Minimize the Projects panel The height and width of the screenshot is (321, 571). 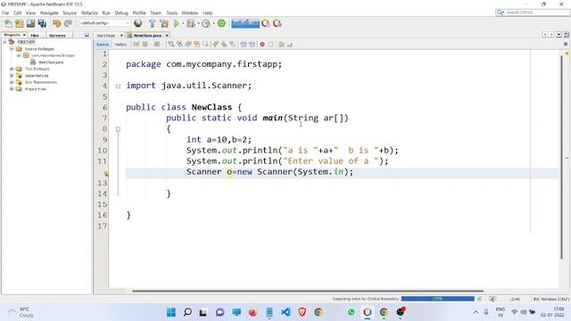tap(87, 35)
